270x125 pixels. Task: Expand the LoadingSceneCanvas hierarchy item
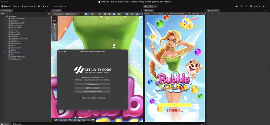tap(7, 39)
